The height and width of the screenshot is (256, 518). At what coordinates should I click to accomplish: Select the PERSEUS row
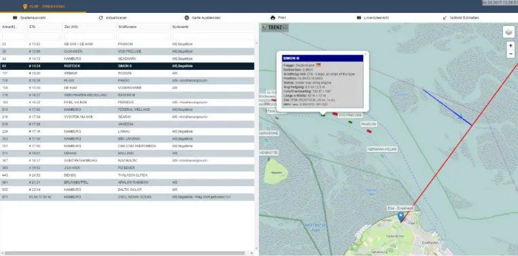click(x=127, y=103)
